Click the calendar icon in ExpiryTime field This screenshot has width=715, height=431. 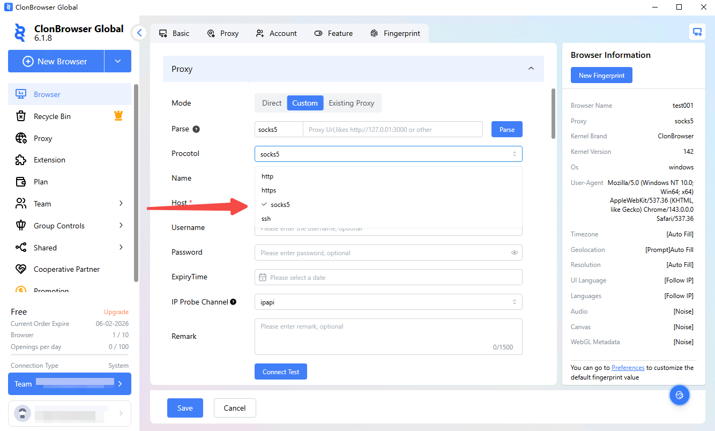tap(263, 278)
